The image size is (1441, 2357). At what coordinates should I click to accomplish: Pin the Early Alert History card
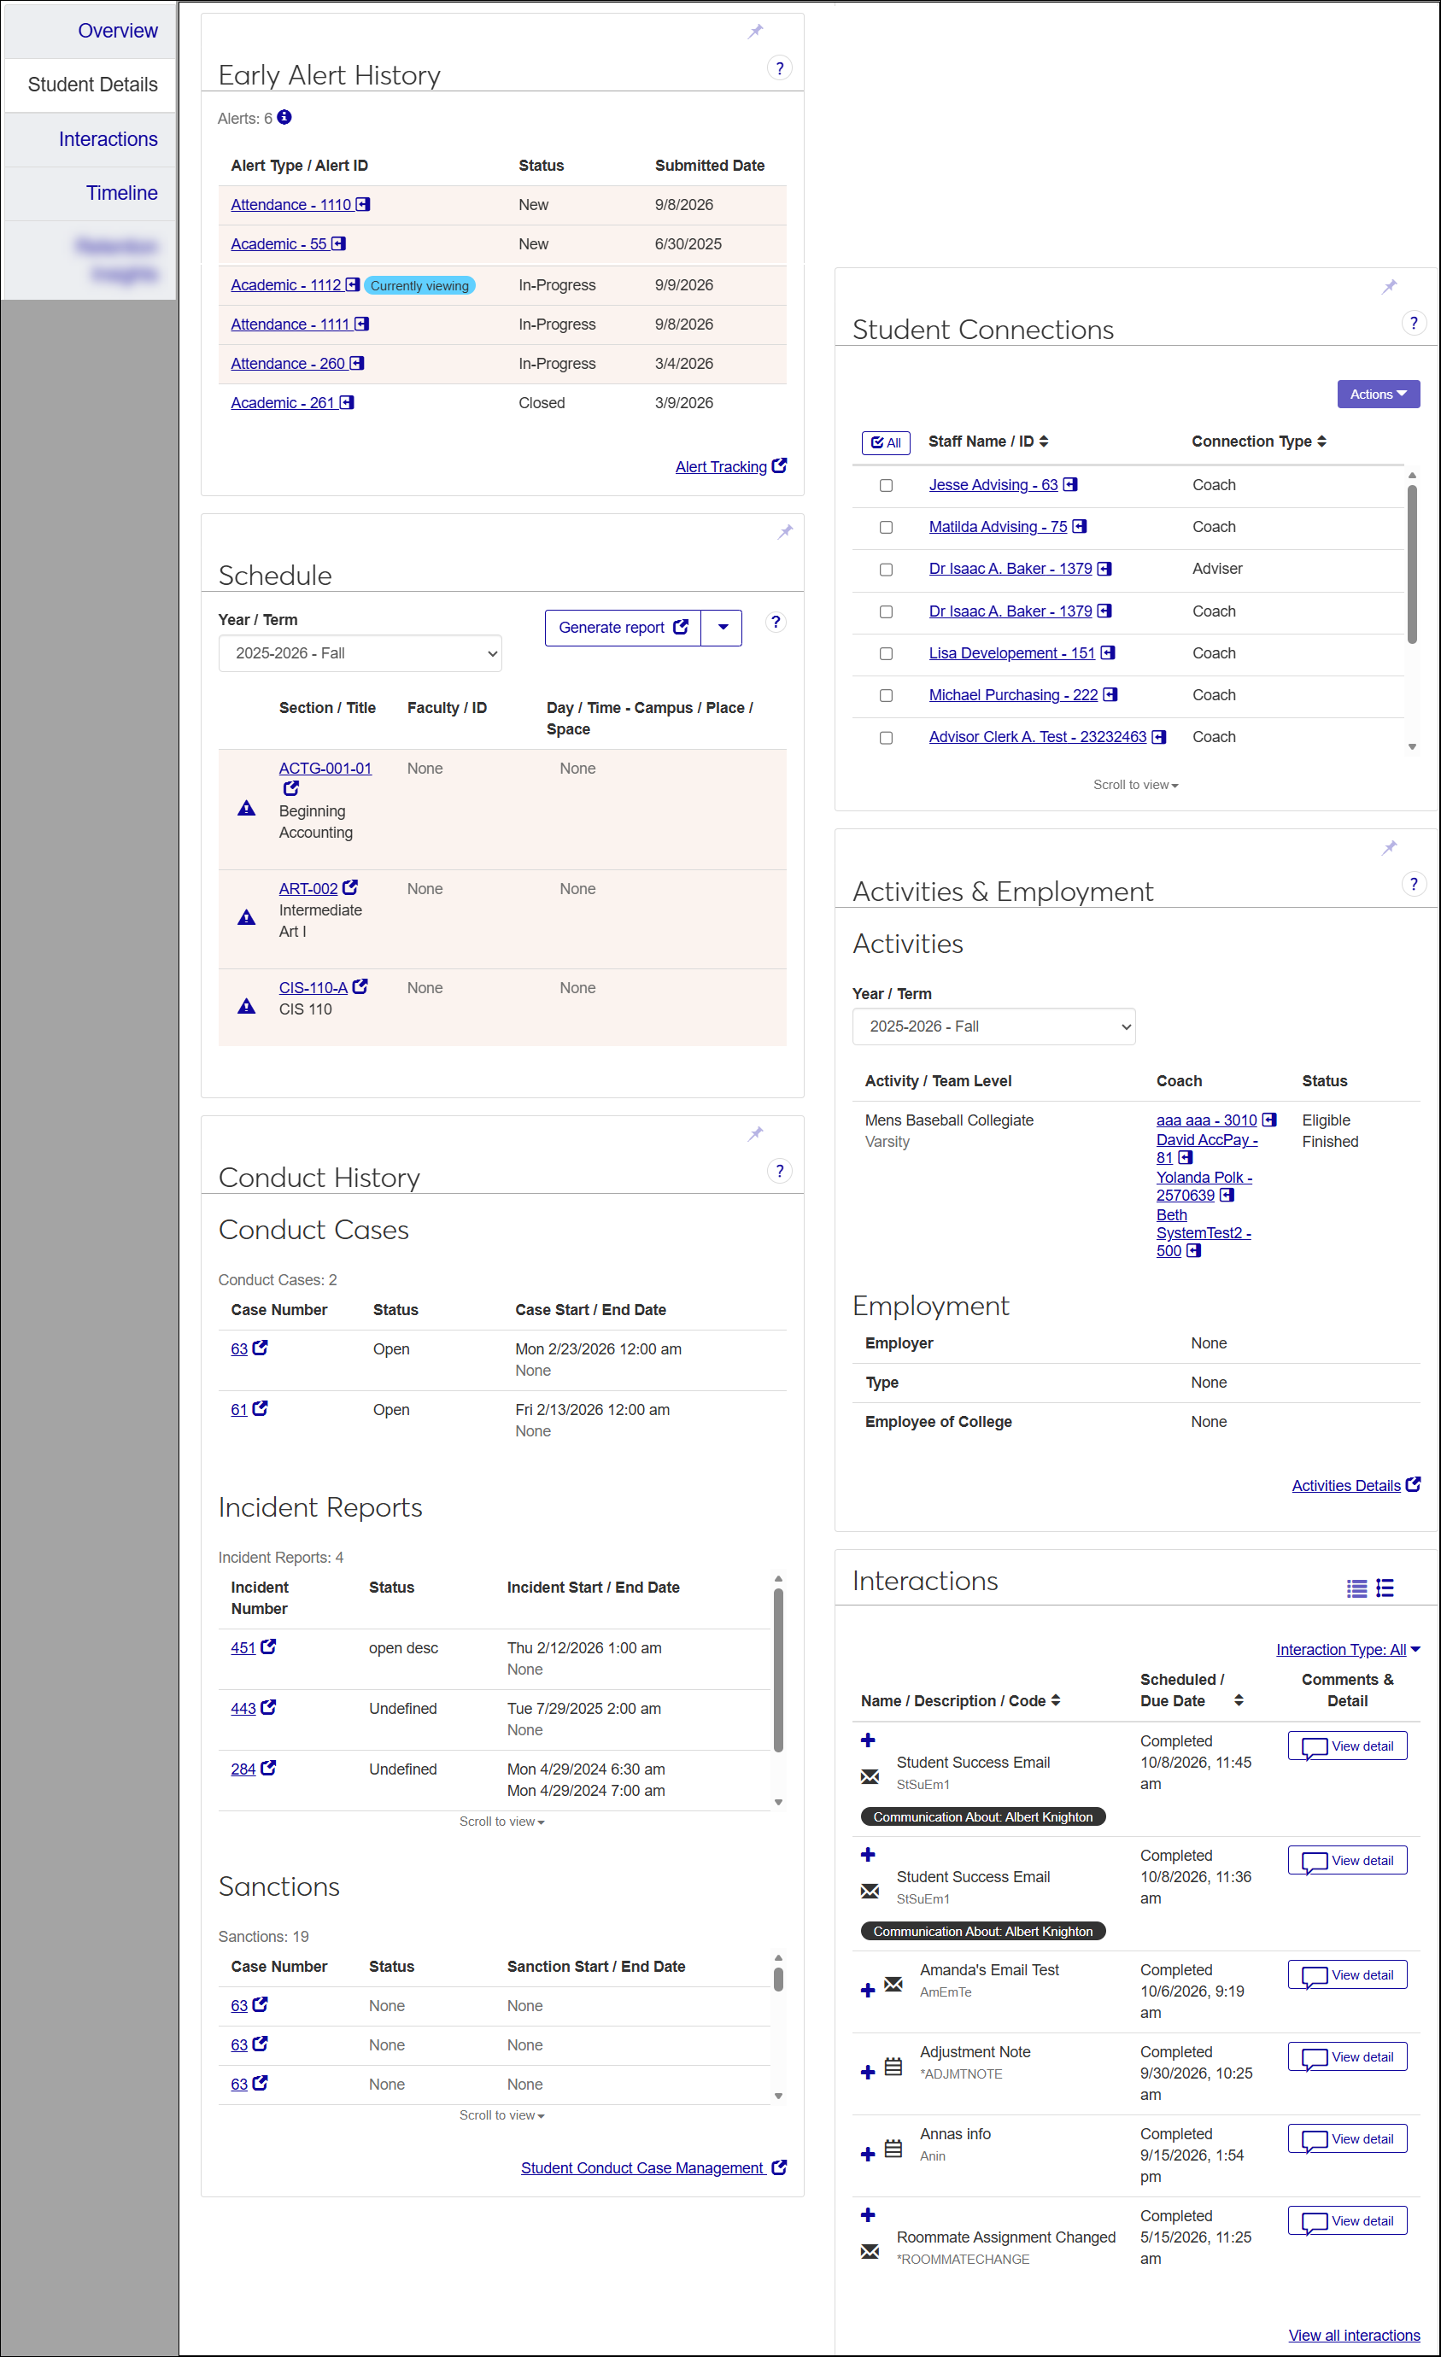pyautogui.click(x=756, y=32)
